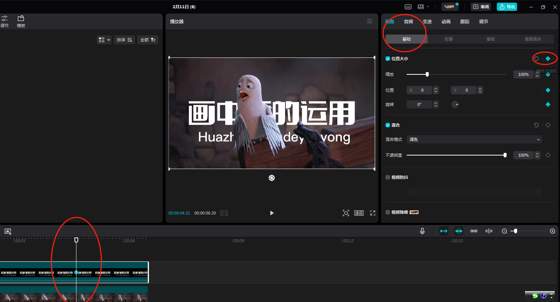Screen dimensions: 560x302
Task: Click the 审阅 review button
Action: point(481,7)
